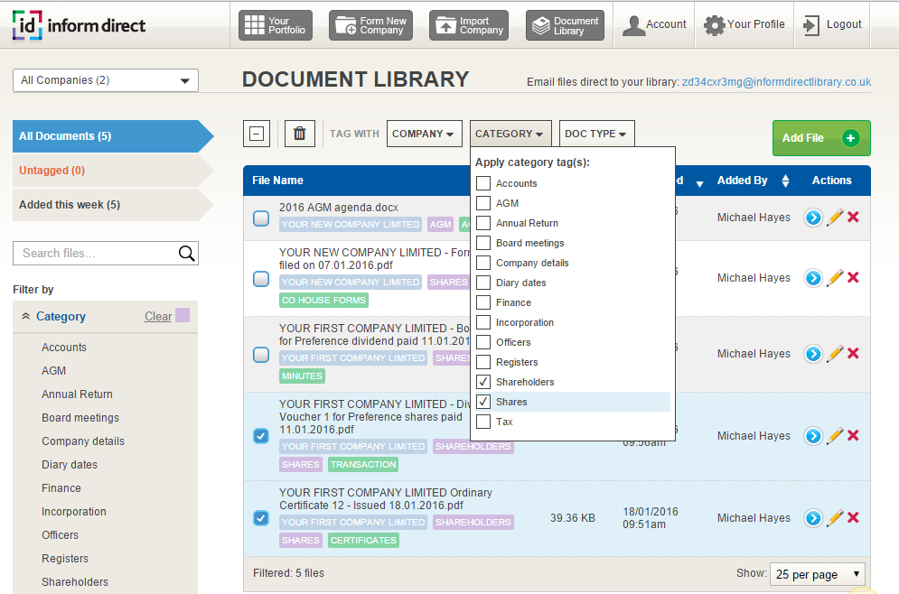Open Your Portfolio from top navigation
Viewport: 899px width, 594px height.
[x=276, y=25]
